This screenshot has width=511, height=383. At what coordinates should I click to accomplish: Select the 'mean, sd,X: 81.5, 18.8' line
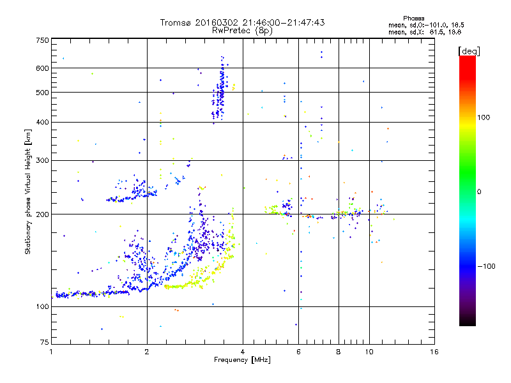pos(425,32)
